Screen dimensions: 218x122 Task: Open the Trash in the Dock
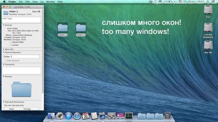point(168,116)
